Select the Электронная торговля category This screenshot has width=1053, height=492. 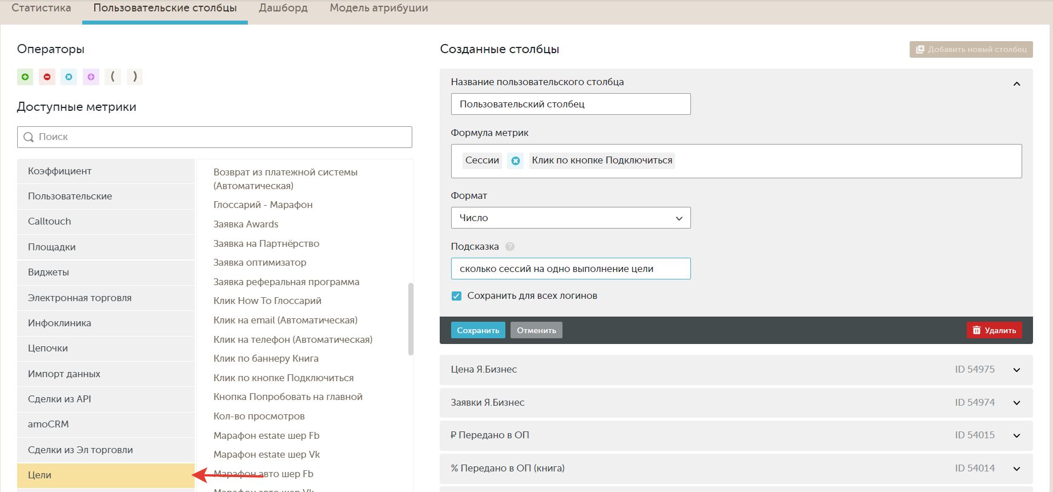pyautogui.click(x=106, y=298)
